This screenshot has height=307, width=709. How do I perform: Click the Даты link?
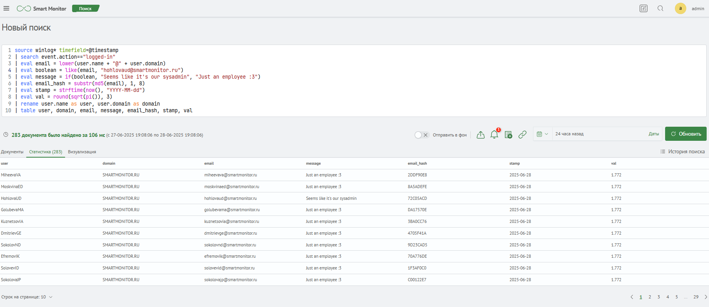(x=653, y=134)
